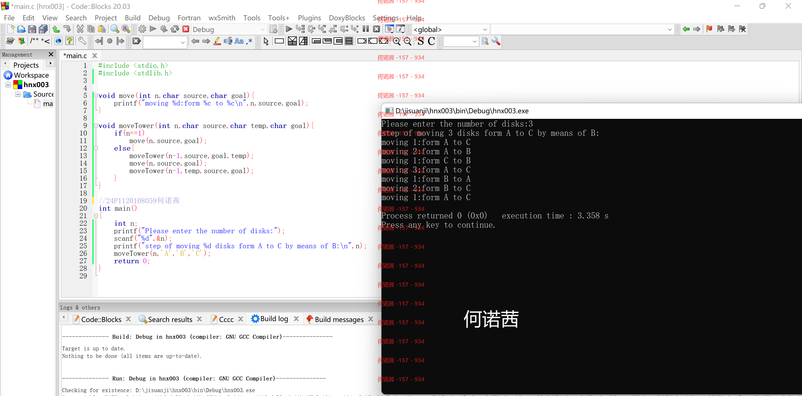Open the empty function list dropdown
The width and height of the screenshot is (802, 396).
coord(670,29)
